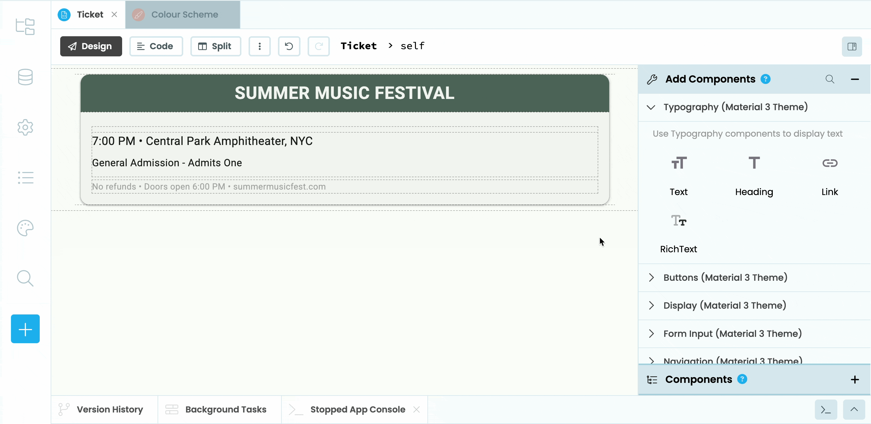Switch to the Colour Scheme tab

183,14
